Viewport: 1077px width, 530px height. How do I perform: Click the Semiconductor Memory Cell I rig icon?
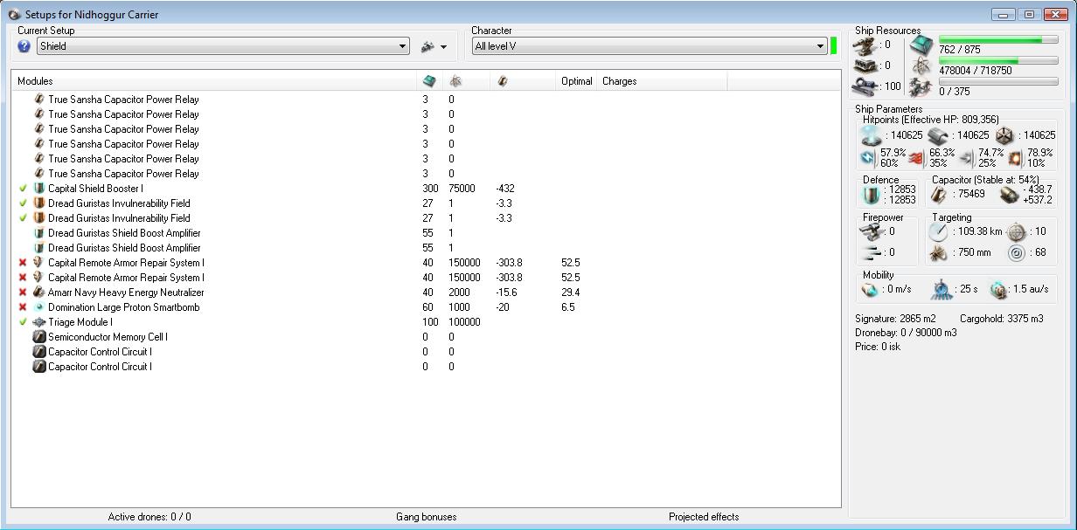(x=39, y=337)
